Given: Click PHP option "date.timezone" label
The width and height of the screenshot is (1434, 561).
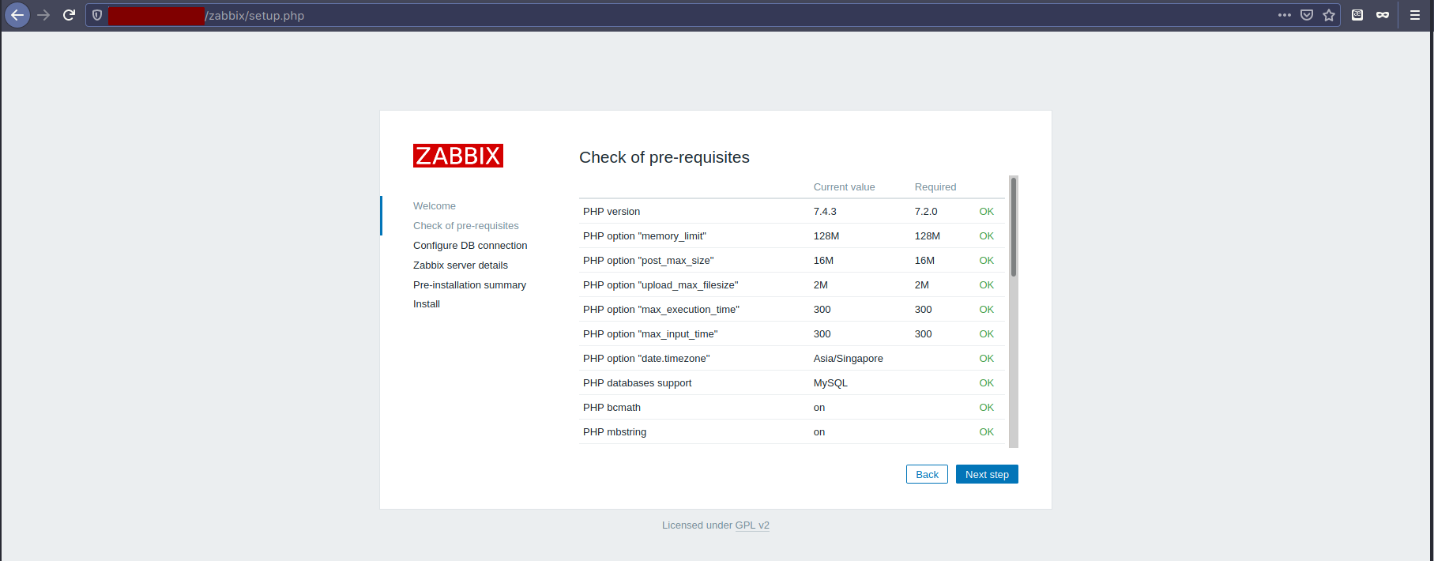Looking at the screenshot, I should (x=646, y=359).
